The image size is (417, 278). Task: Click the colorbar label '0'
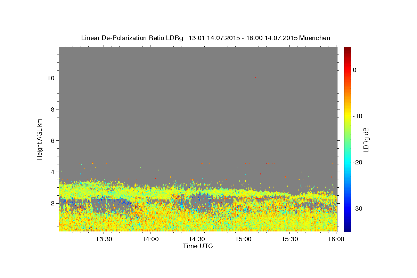pos(354,70)
